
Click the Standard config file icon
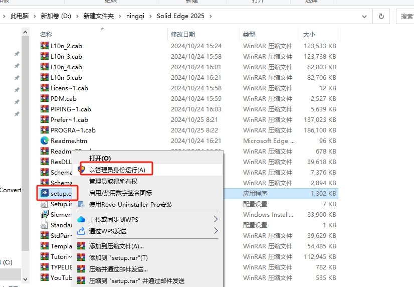pyautogui.click(x=44, y=225)
